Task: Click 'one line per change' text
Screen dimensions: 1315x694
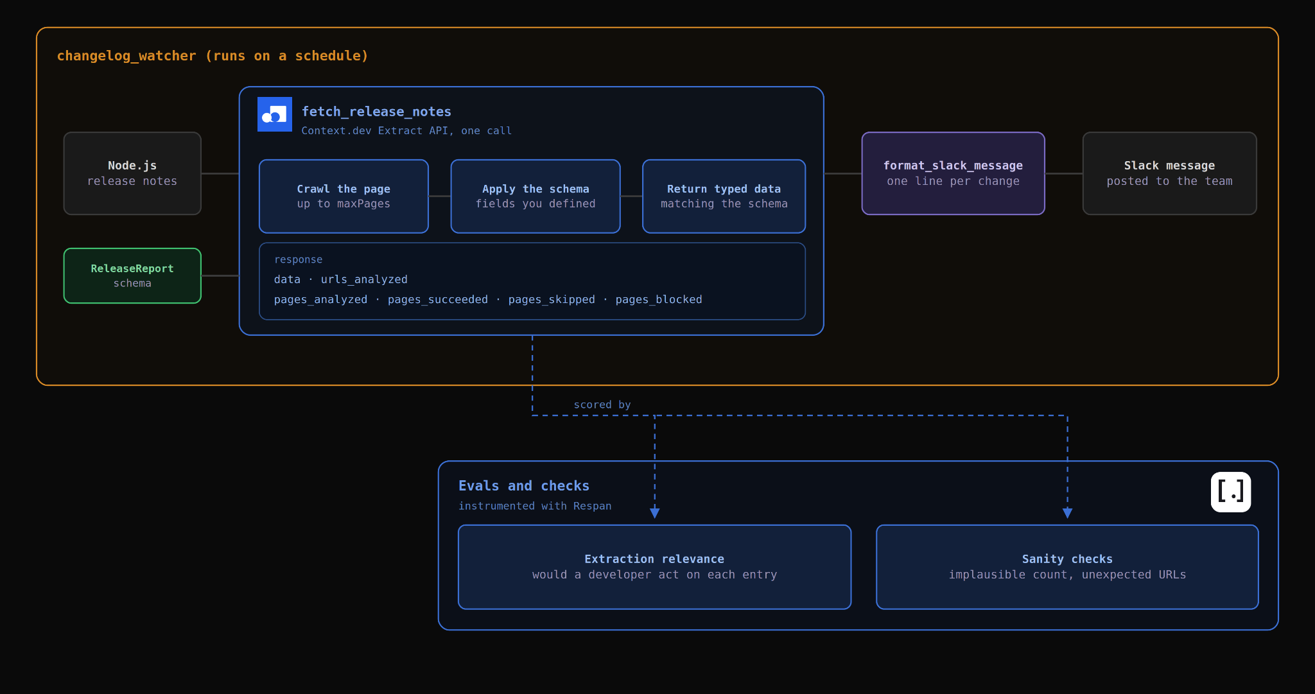Action: [953, 181]
